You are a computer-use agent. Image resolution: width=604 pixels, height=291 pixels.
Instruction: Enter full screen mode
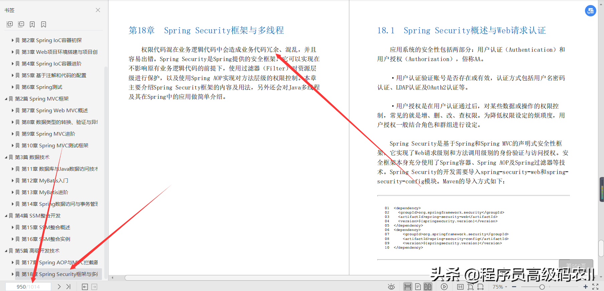(595, 287)
